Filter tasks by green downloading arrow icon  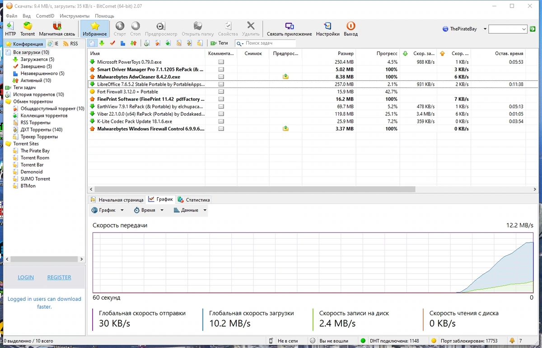pyautogui.click(x=102, y=43)
